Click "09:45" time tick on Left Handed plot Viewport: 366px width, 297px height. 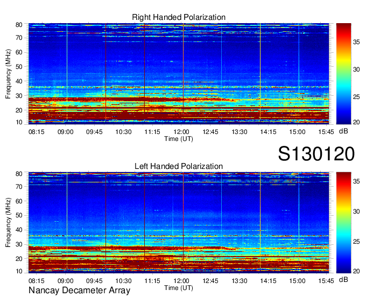click(x=94, y=281)
